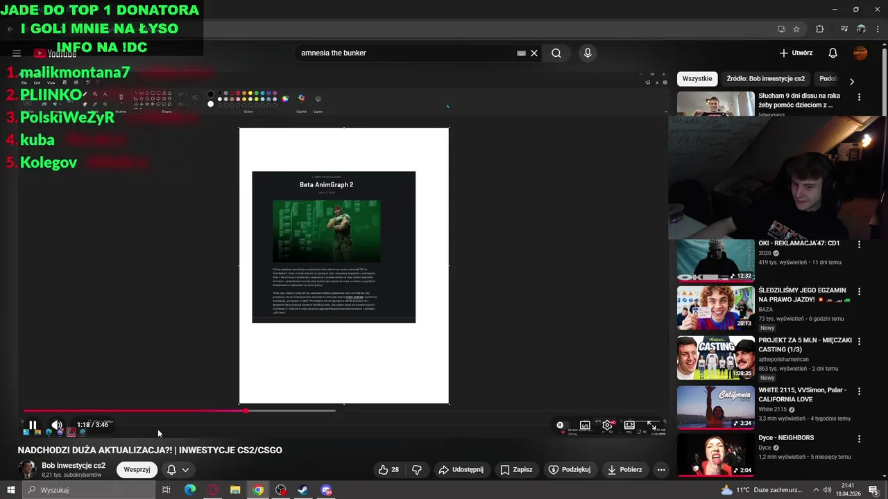Screen dimensions: 888x499
Task: Select the 'Źródło: Bob inwestycje cs2' chip
Action: (766, 79)
